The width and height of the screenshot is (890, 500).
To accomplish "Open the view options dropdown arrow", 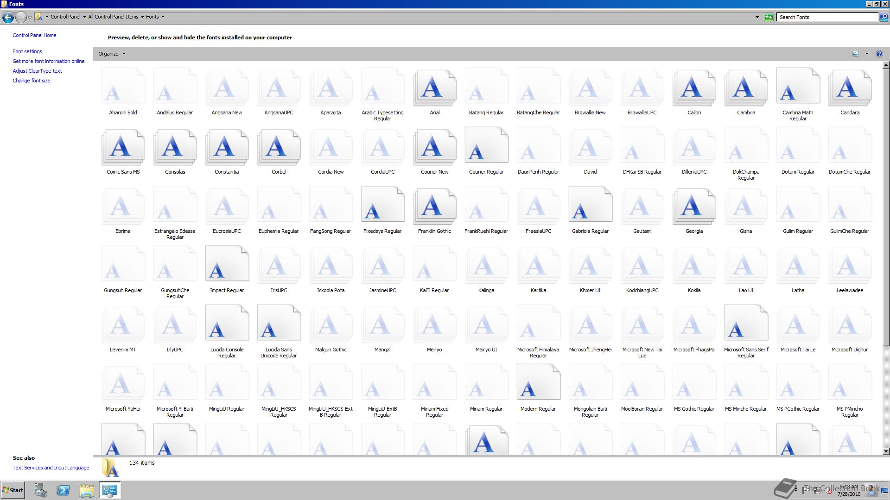I will coord(867,54).
